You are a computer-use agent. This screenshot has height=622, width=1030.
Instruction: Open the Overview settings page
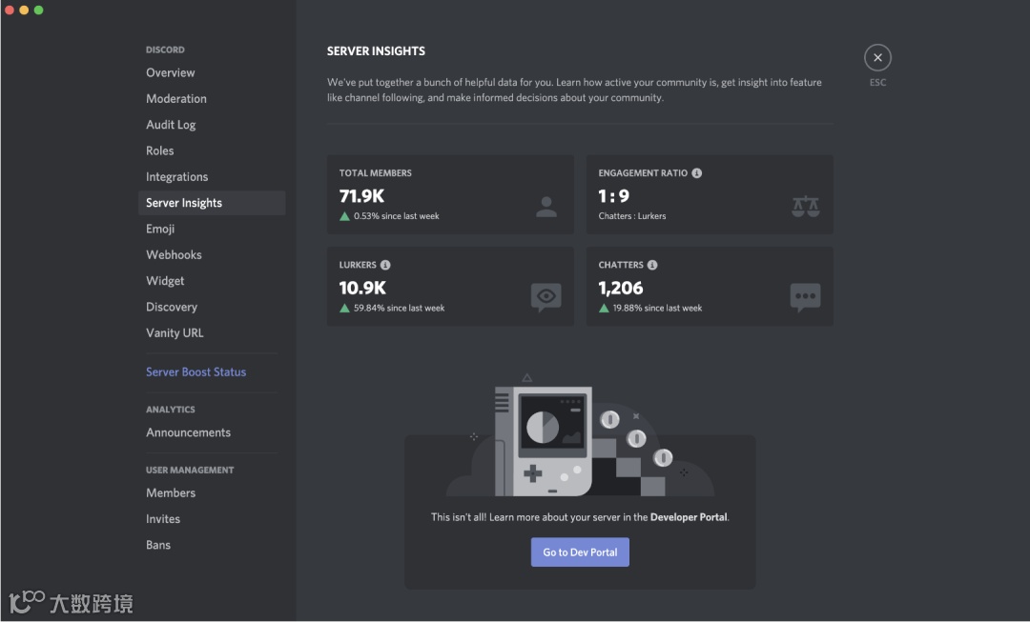tap(170, 72)
